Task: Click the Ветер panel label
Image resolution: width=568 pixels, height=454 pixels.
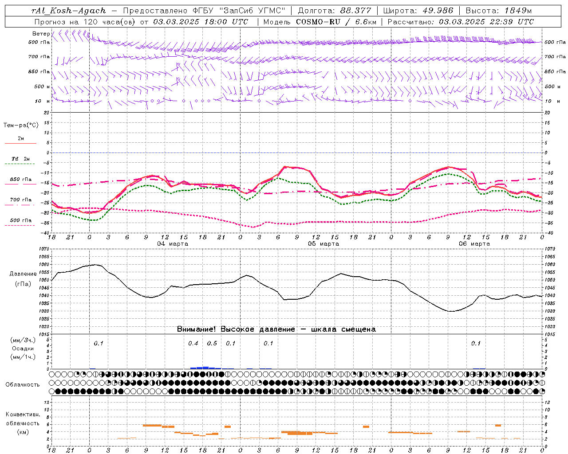Action: [x=41, y=34]
